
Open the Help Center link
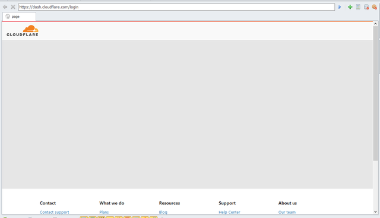point(229,212)
